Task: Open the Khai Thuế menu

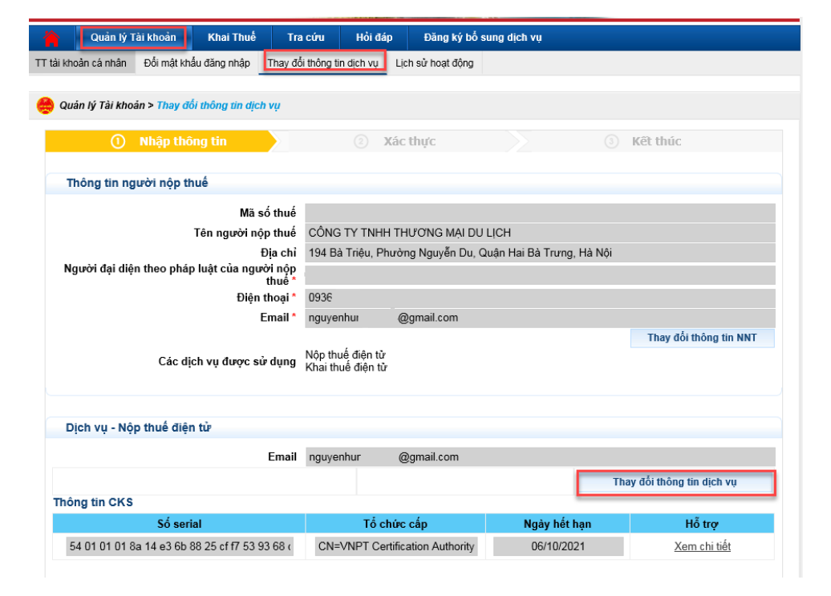Action: click(x=231, y=38)
